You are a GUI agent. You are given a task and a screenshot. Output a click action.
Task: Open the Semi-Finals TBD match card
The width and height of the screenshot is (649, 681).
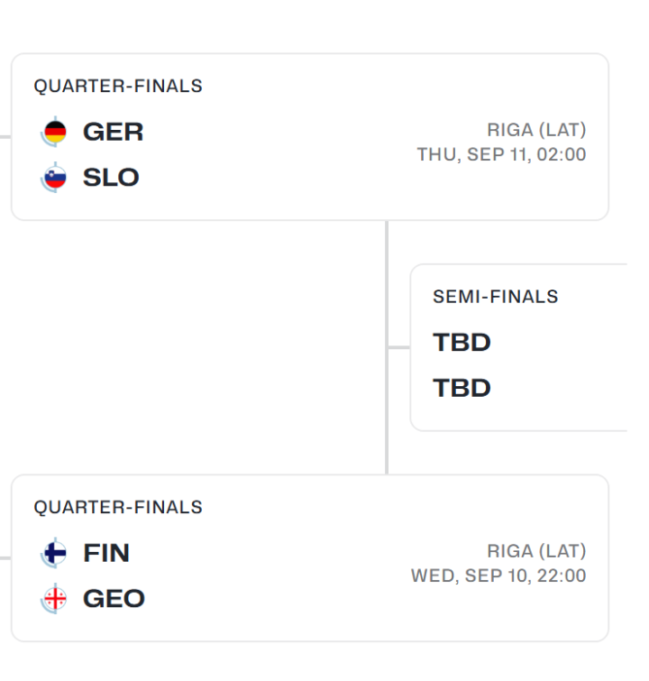point(519,347)
